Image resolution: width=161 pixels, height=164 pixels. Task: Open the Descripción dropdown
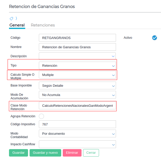77,56
